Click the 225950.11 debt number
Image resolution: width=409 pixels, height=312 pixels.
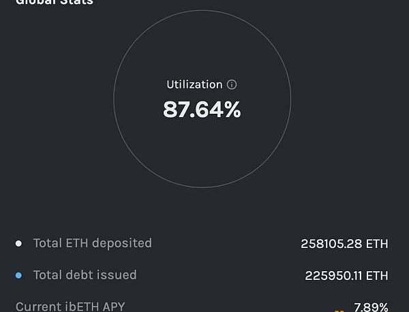[x=334, y=276]
